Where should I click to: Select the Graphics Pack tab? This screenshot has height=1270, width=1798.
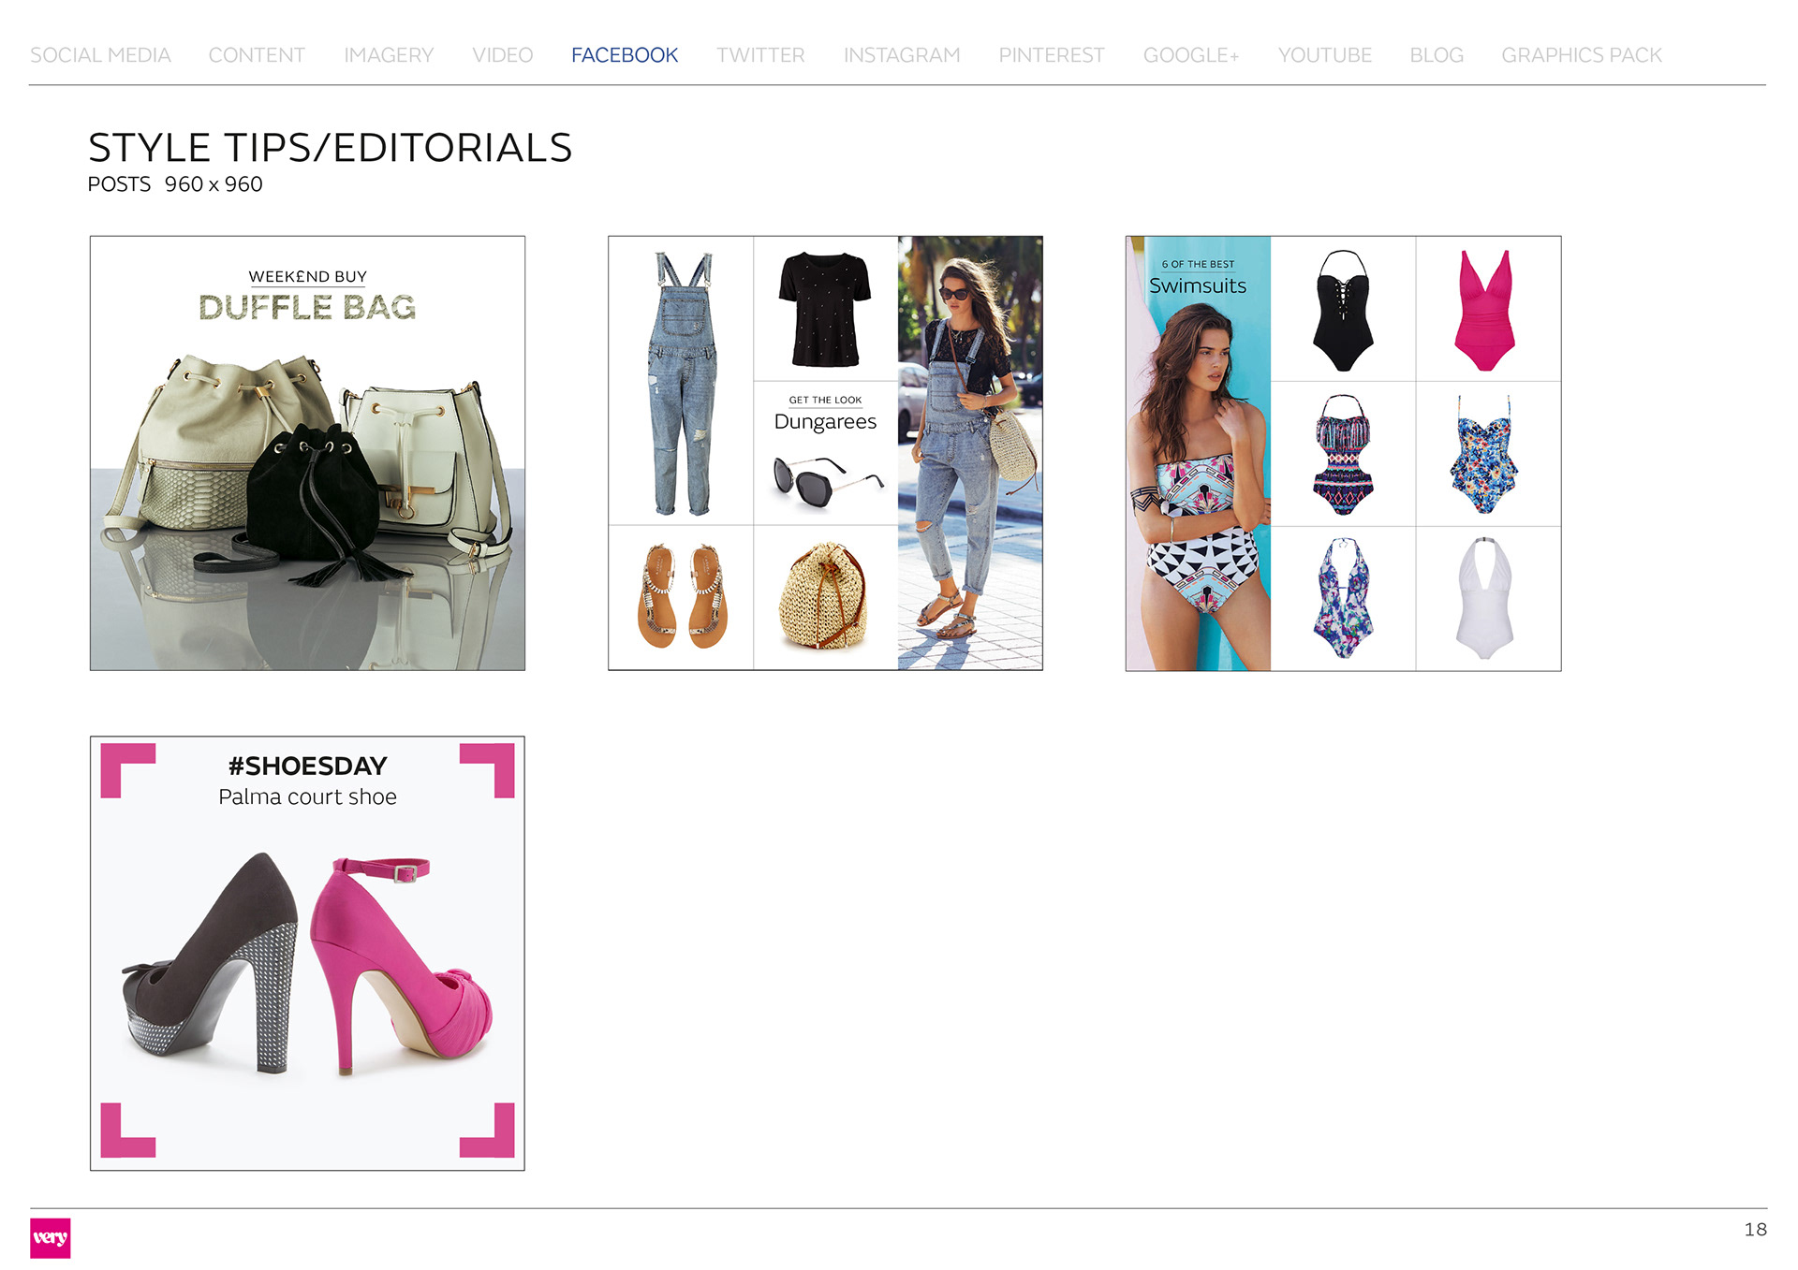click(1581, 55)
